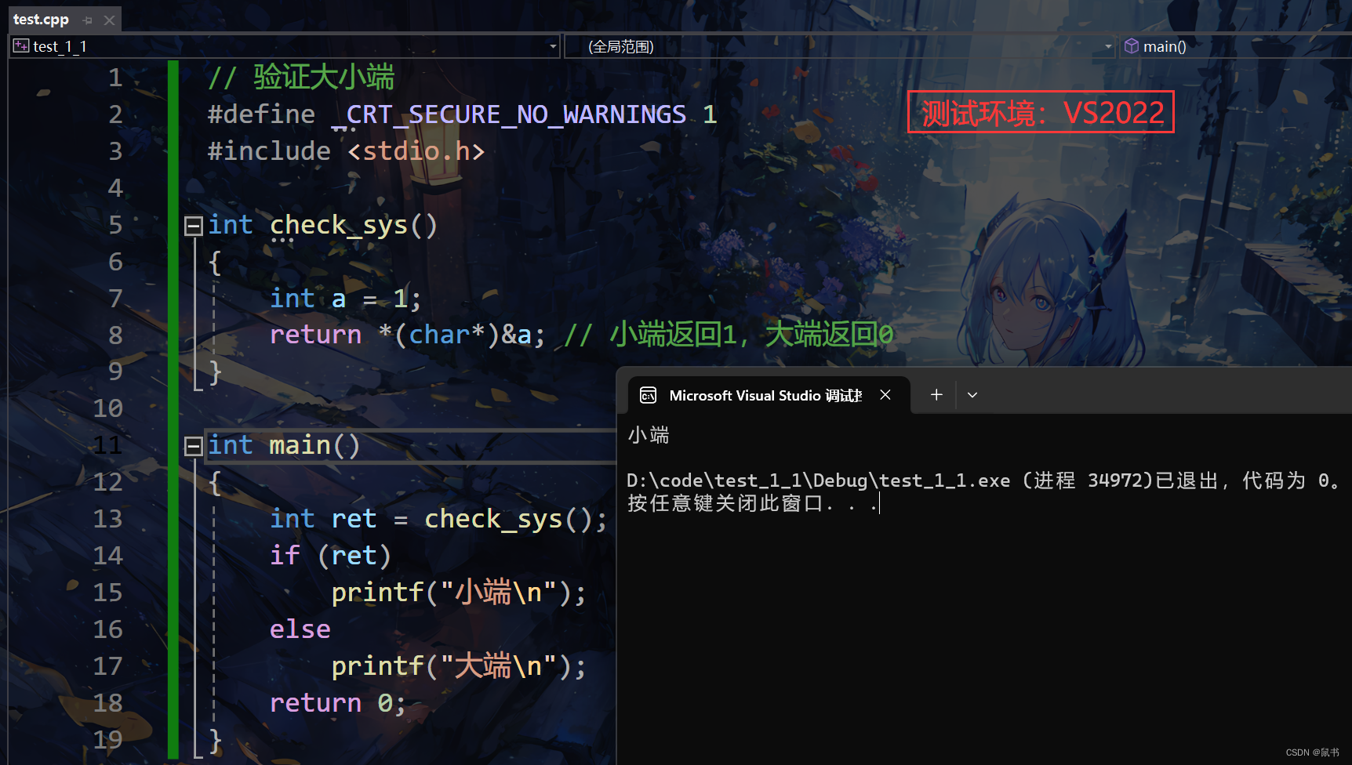Click the 'int ret = check_sys();' line
1352x765 pixels.
[x=438, y=519]
